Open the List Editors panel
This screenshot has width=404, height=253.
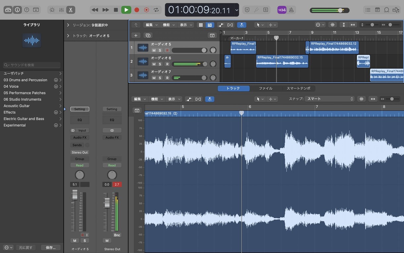point(368,10)
